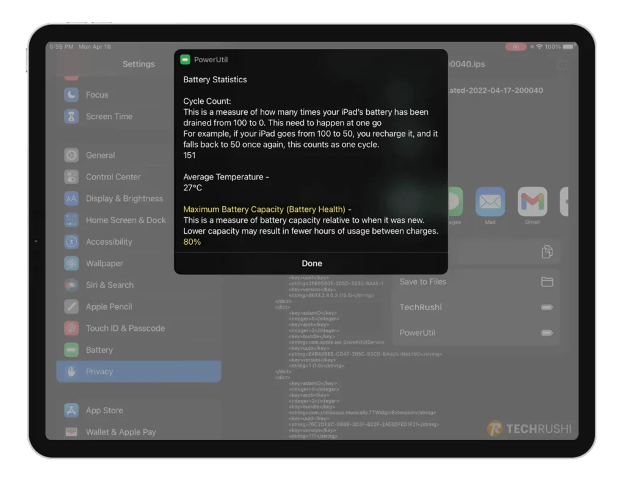Click the Wallet & Apple Pay label
The width and height of the screenshot is (625, 481).
point(121,432)
